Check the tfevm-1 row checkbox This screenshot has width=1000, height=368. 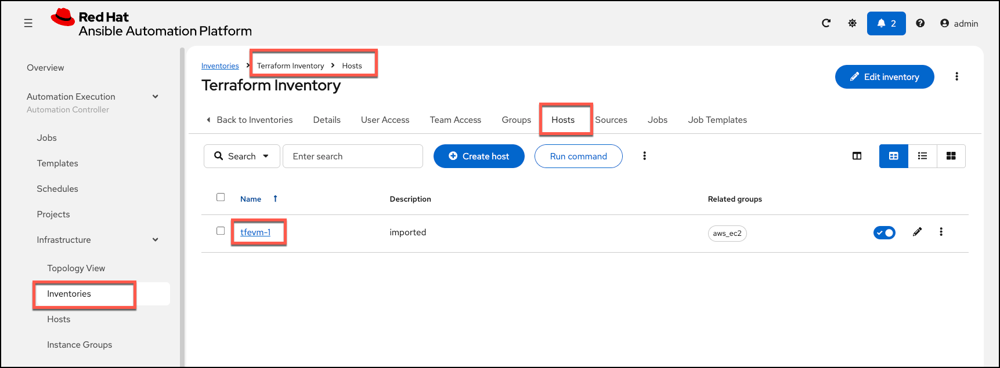(x=221, y=231)
